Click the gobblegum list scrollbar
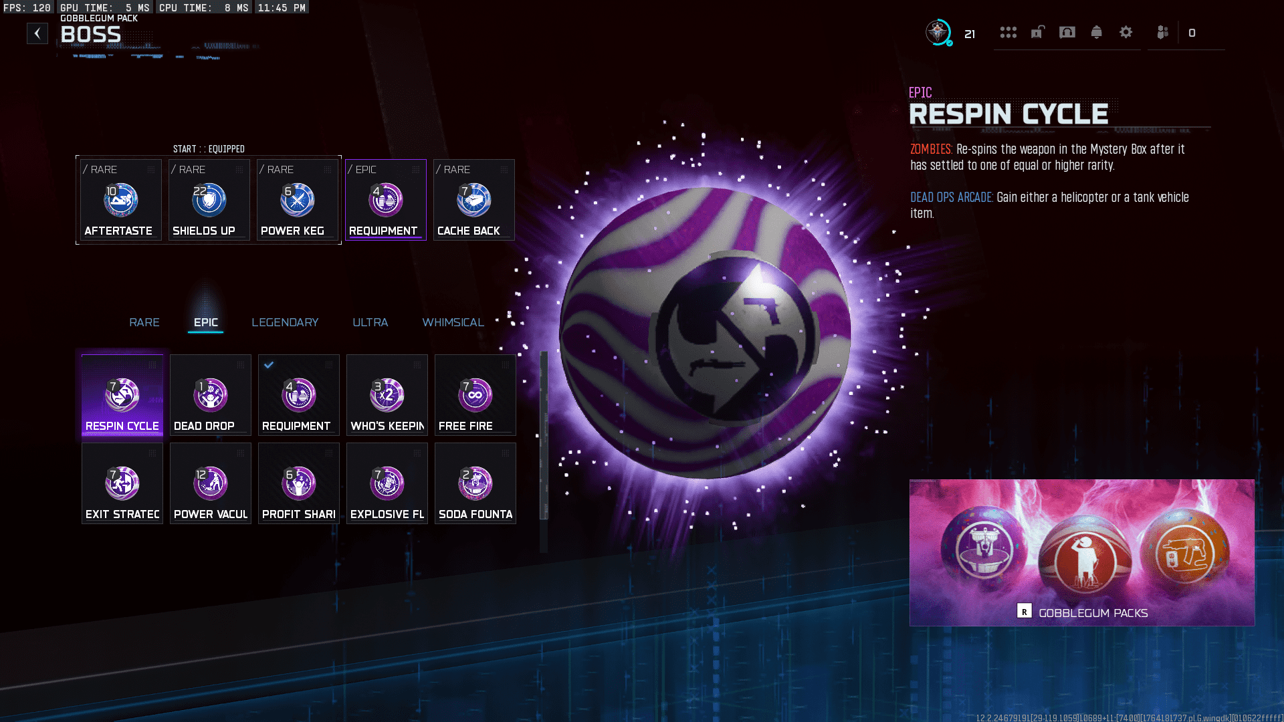This screenshot has width=1284, height=722. [544, 436]
